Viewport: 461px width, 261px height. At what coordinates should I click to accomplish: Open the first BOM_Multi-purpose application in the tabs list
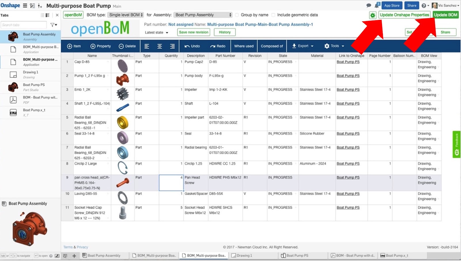coord(30,49)
